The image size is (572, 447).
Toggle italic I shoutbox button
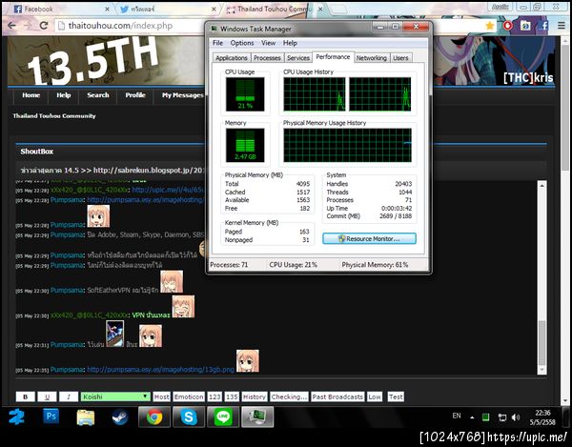click(x=69, y=396)
